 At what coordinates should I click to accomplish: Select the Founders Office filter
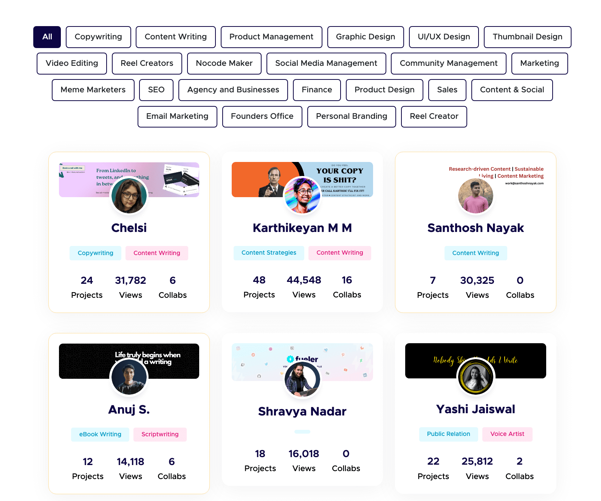[262, 117]
